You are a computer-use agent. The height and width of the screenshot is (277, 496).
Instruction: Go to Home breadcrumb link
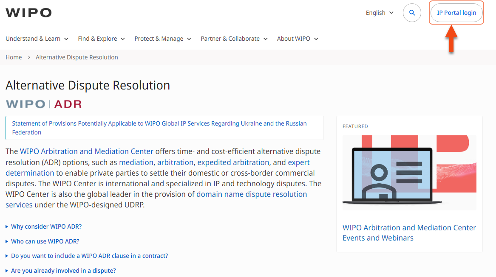tap(14, 57)
